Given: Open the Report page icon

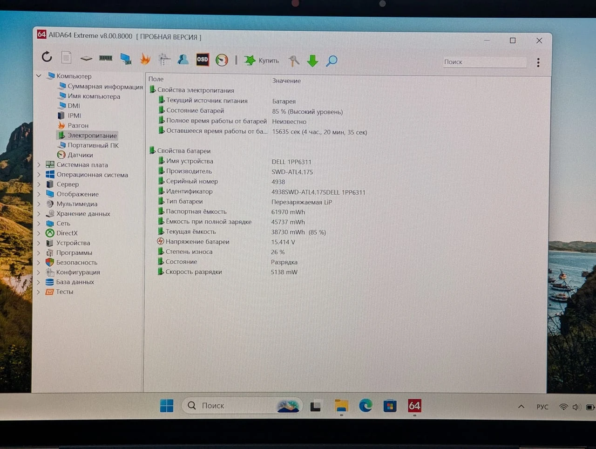Looking at the screenshot, I should pos(67,57).
